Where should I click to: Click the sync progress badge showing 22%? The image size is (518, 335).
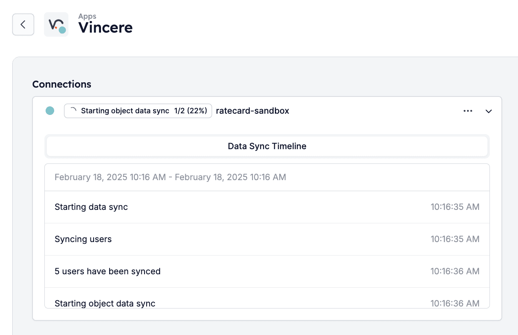pyautogui.click(x=138, y=111)
